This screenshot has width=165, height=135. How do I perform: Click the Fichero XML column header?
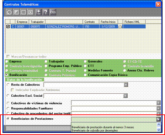(x=134, y=22)
